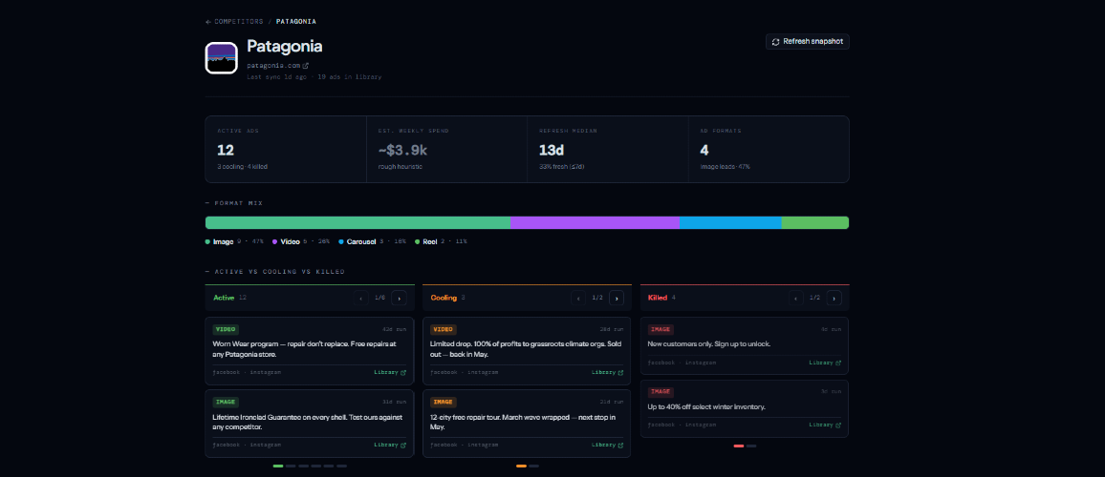Open the patagonia.com external link
This screenshot has height=477, width=1105.
[277, 66]
